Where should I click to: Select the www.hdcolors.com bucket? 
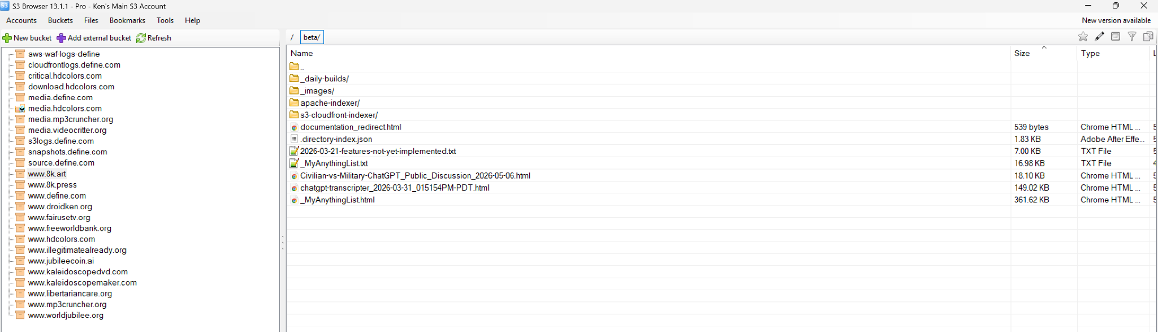pos(62,239)
